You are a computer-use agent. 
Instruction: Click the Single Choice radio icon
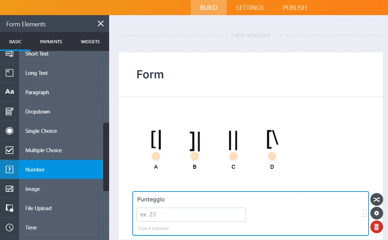click(10, 131)
